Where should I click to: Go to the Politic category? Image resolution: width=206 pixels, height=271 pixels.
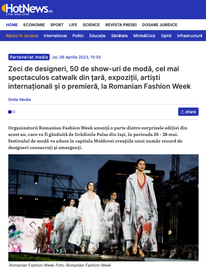click(78, 36)
